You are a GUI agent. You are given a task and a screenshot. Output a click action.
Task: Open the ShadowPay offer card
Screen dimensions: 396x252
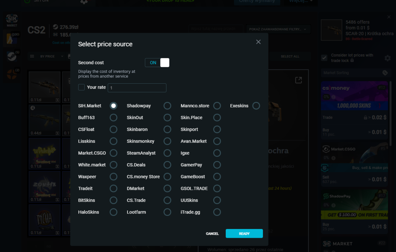pos(354,212)
